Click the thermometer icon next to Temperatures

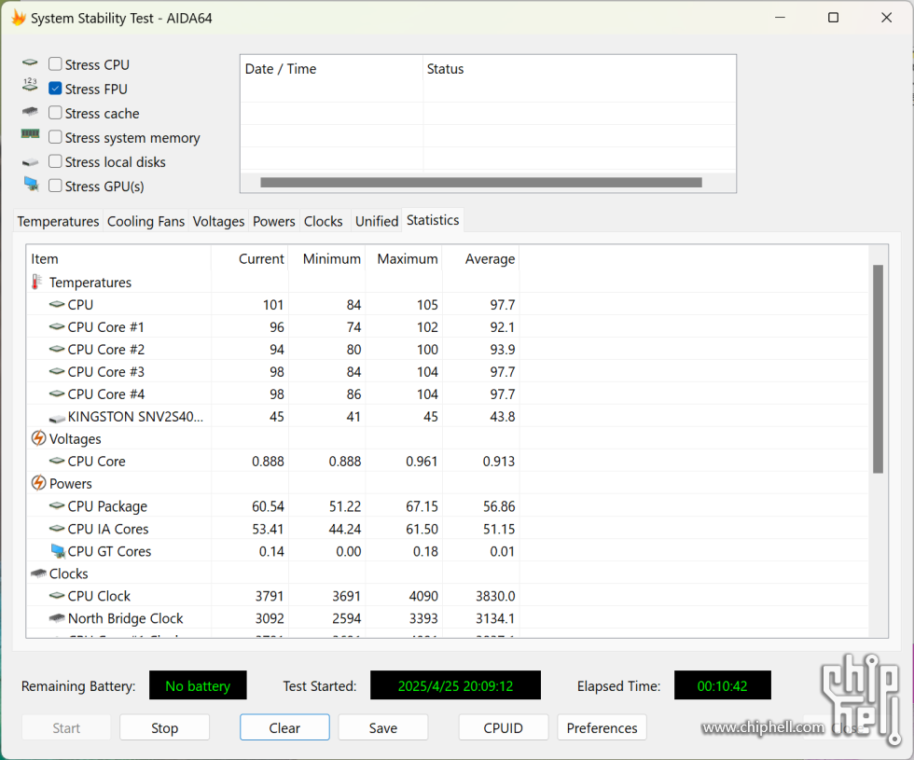36,282
